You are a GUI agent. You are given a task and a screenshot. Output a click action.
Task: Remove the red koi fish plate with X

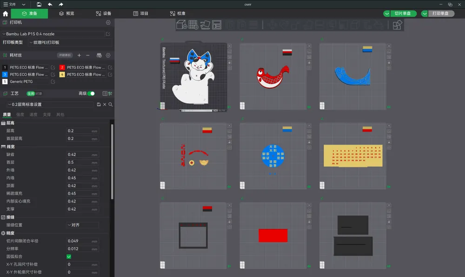(309, 46)
